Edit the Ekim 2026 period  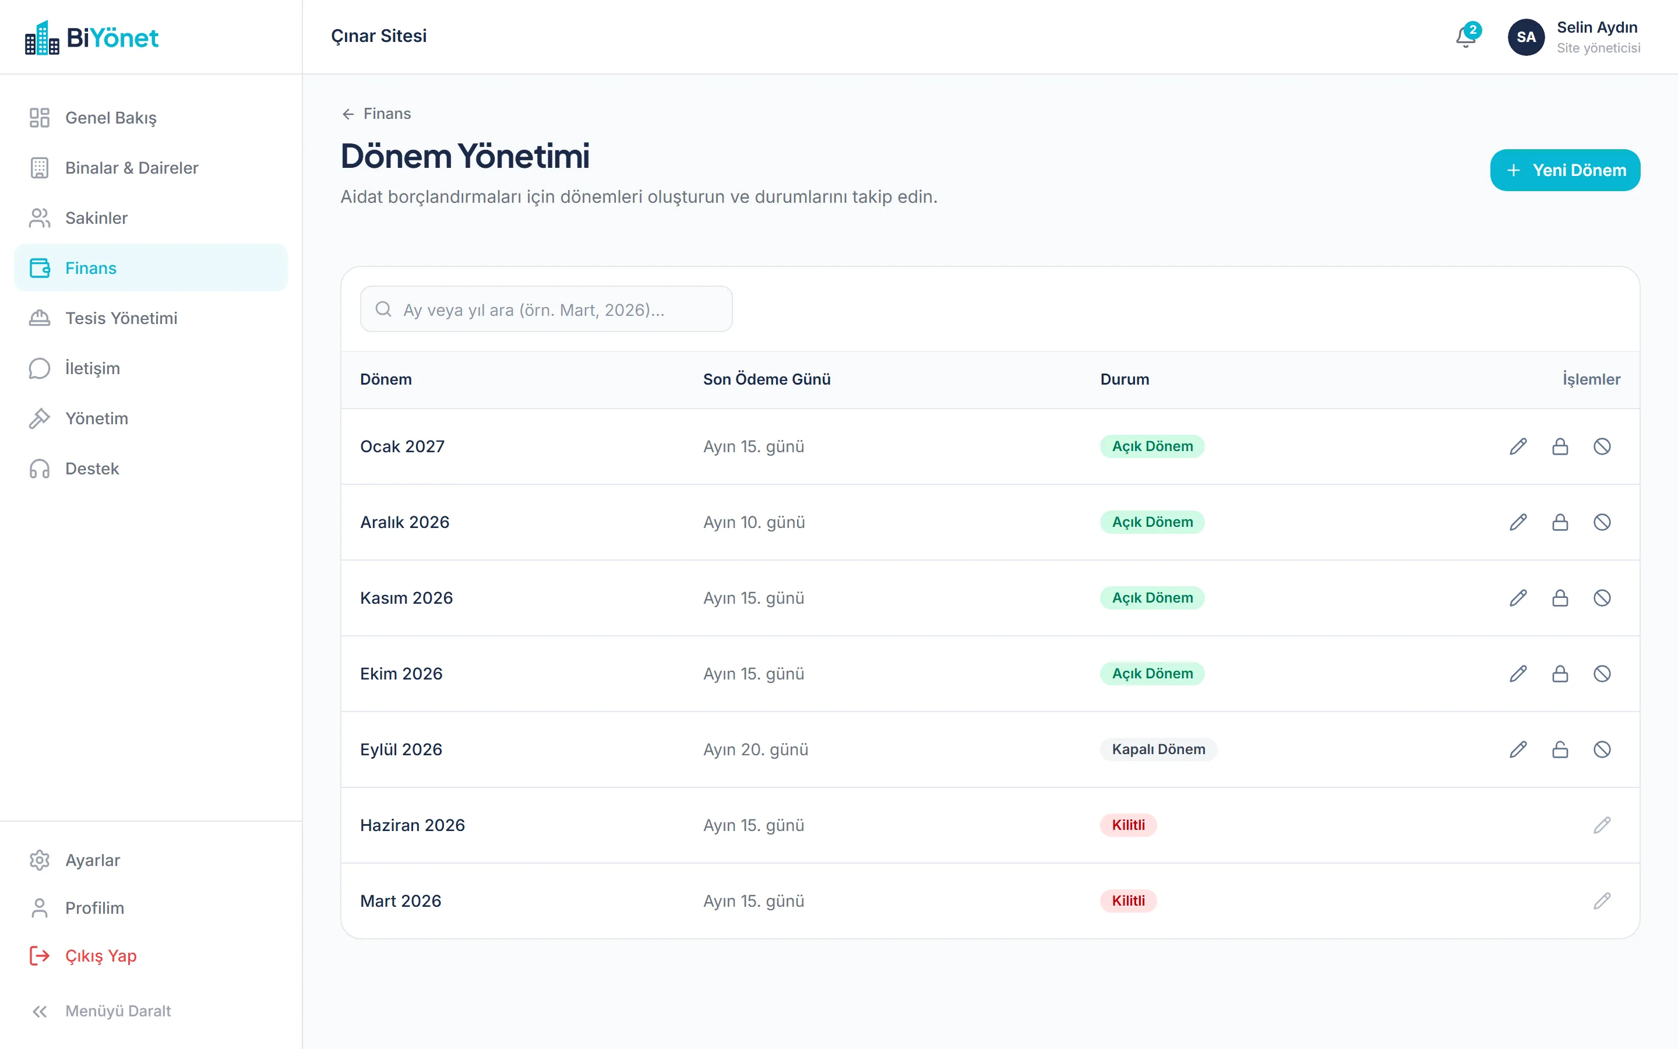click(1518, 673)
